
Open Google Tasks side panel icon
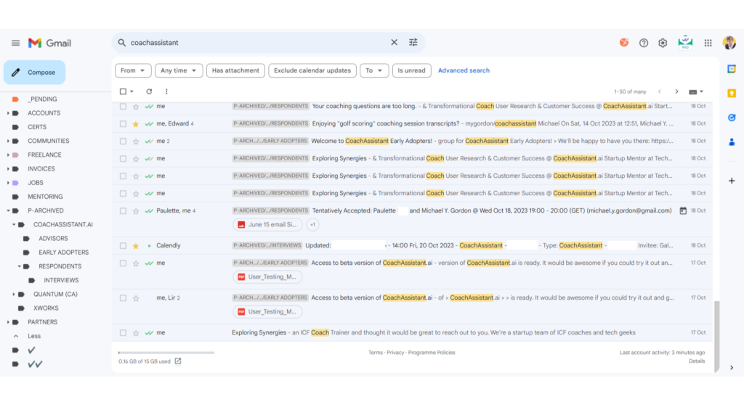pyautogui.click(x=732, y=118)
